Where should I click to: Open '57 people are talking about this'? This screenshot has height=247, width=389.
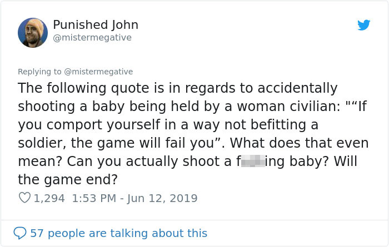click(118, 233)
